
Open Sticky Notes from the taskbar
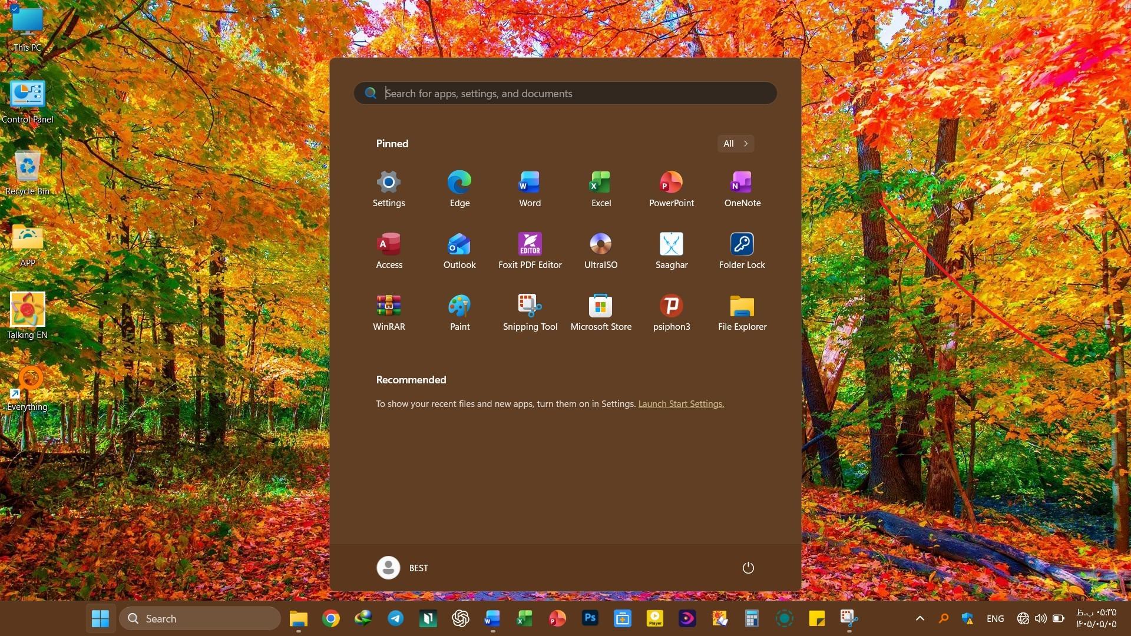pos(816,618)
